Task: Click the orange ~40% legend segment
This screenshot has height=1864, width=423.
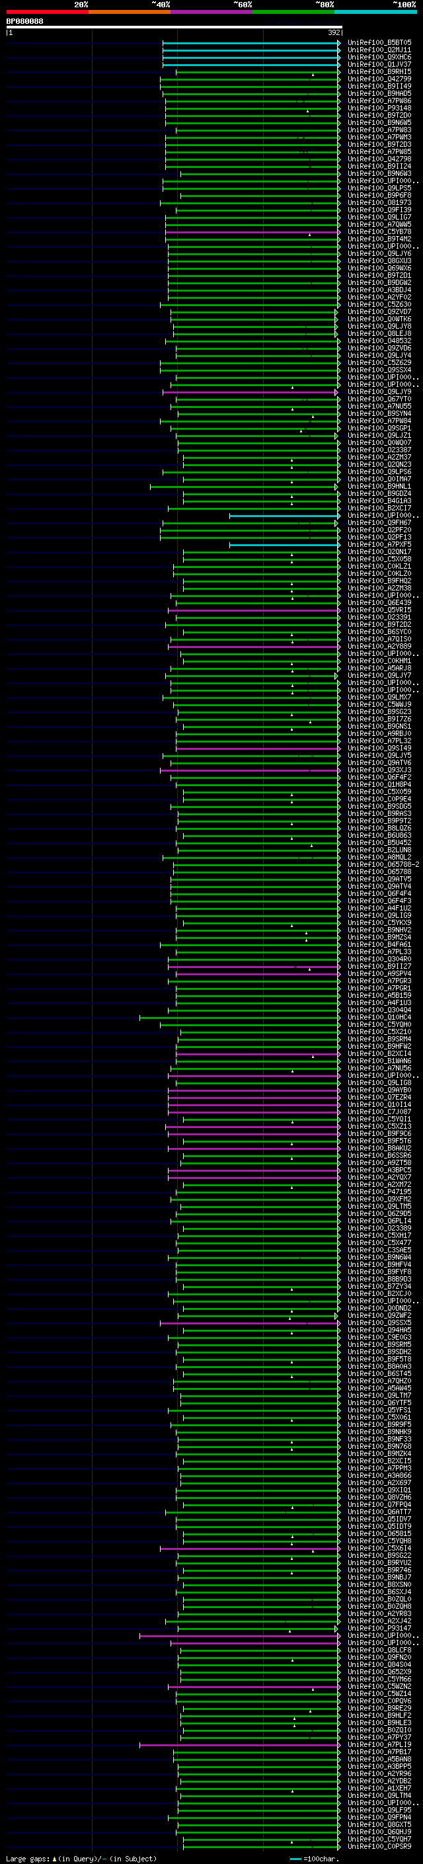Action: point(130,12)
